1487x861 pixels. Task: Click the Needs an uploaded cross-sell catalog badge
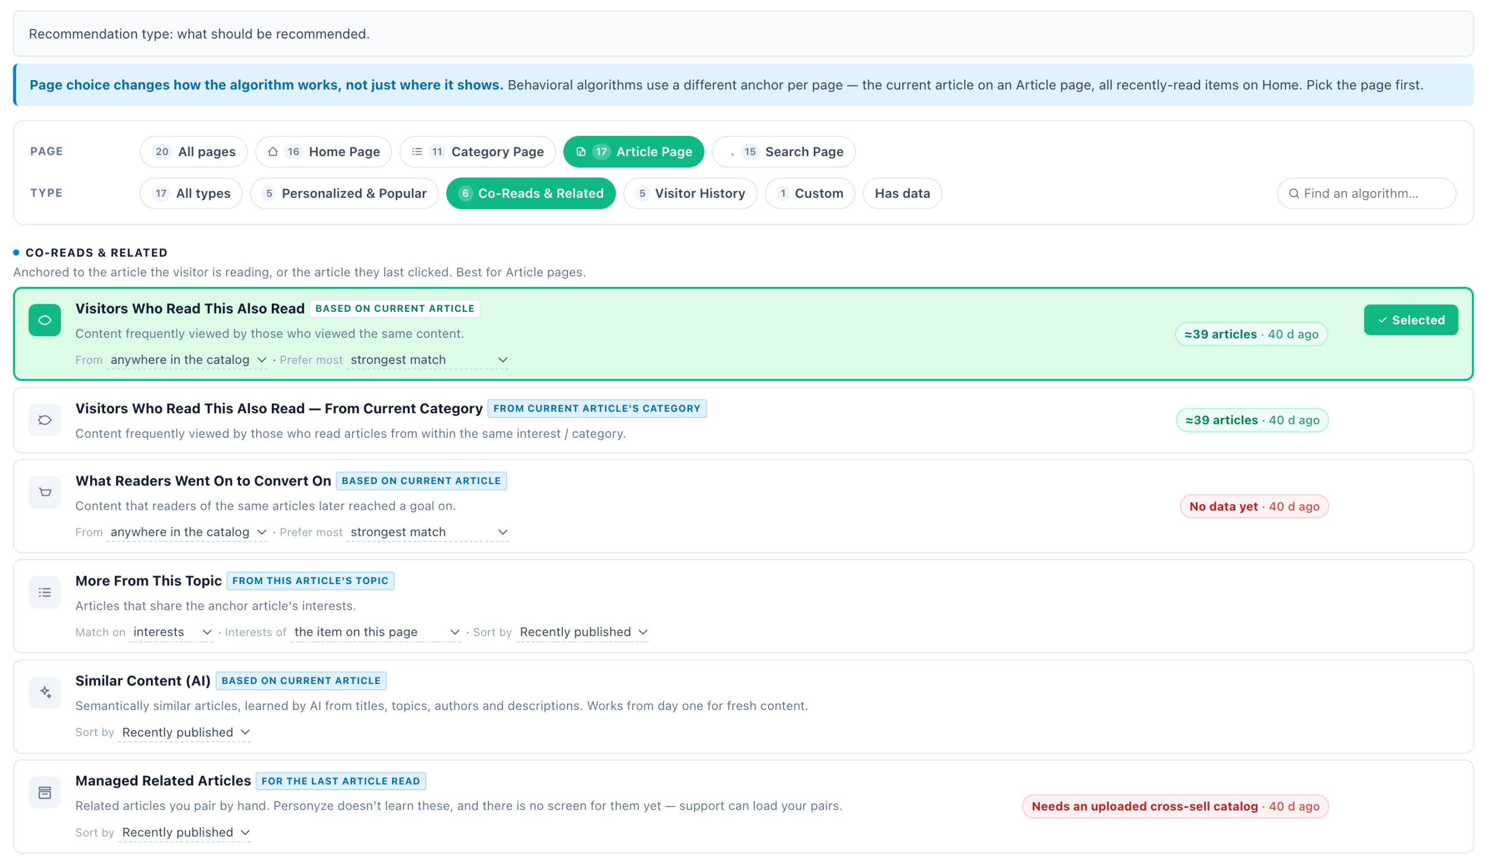(1176, 807)
